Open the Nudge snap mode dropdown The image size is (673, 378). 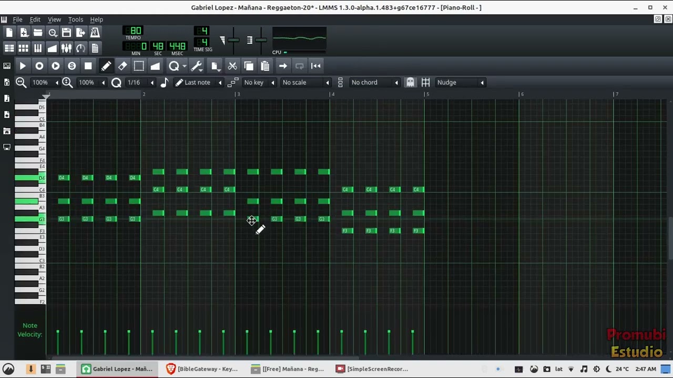pyautogui.click(x=461, y=82)
